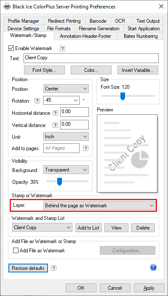Open help for Vertical distance
The image size is (168, 296).
point(55,125)
